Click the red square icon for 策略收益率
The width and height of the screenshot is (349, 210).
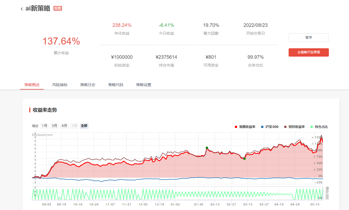(236, 127)
